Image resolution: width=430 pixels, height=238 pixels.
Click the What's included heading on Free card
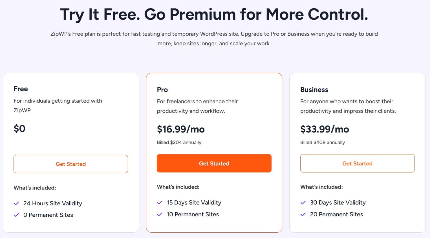[x=35, y=188]
